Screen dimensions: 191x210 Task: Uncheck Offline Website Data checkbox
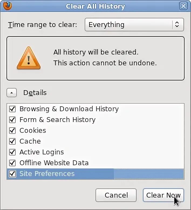pos(12,163)
